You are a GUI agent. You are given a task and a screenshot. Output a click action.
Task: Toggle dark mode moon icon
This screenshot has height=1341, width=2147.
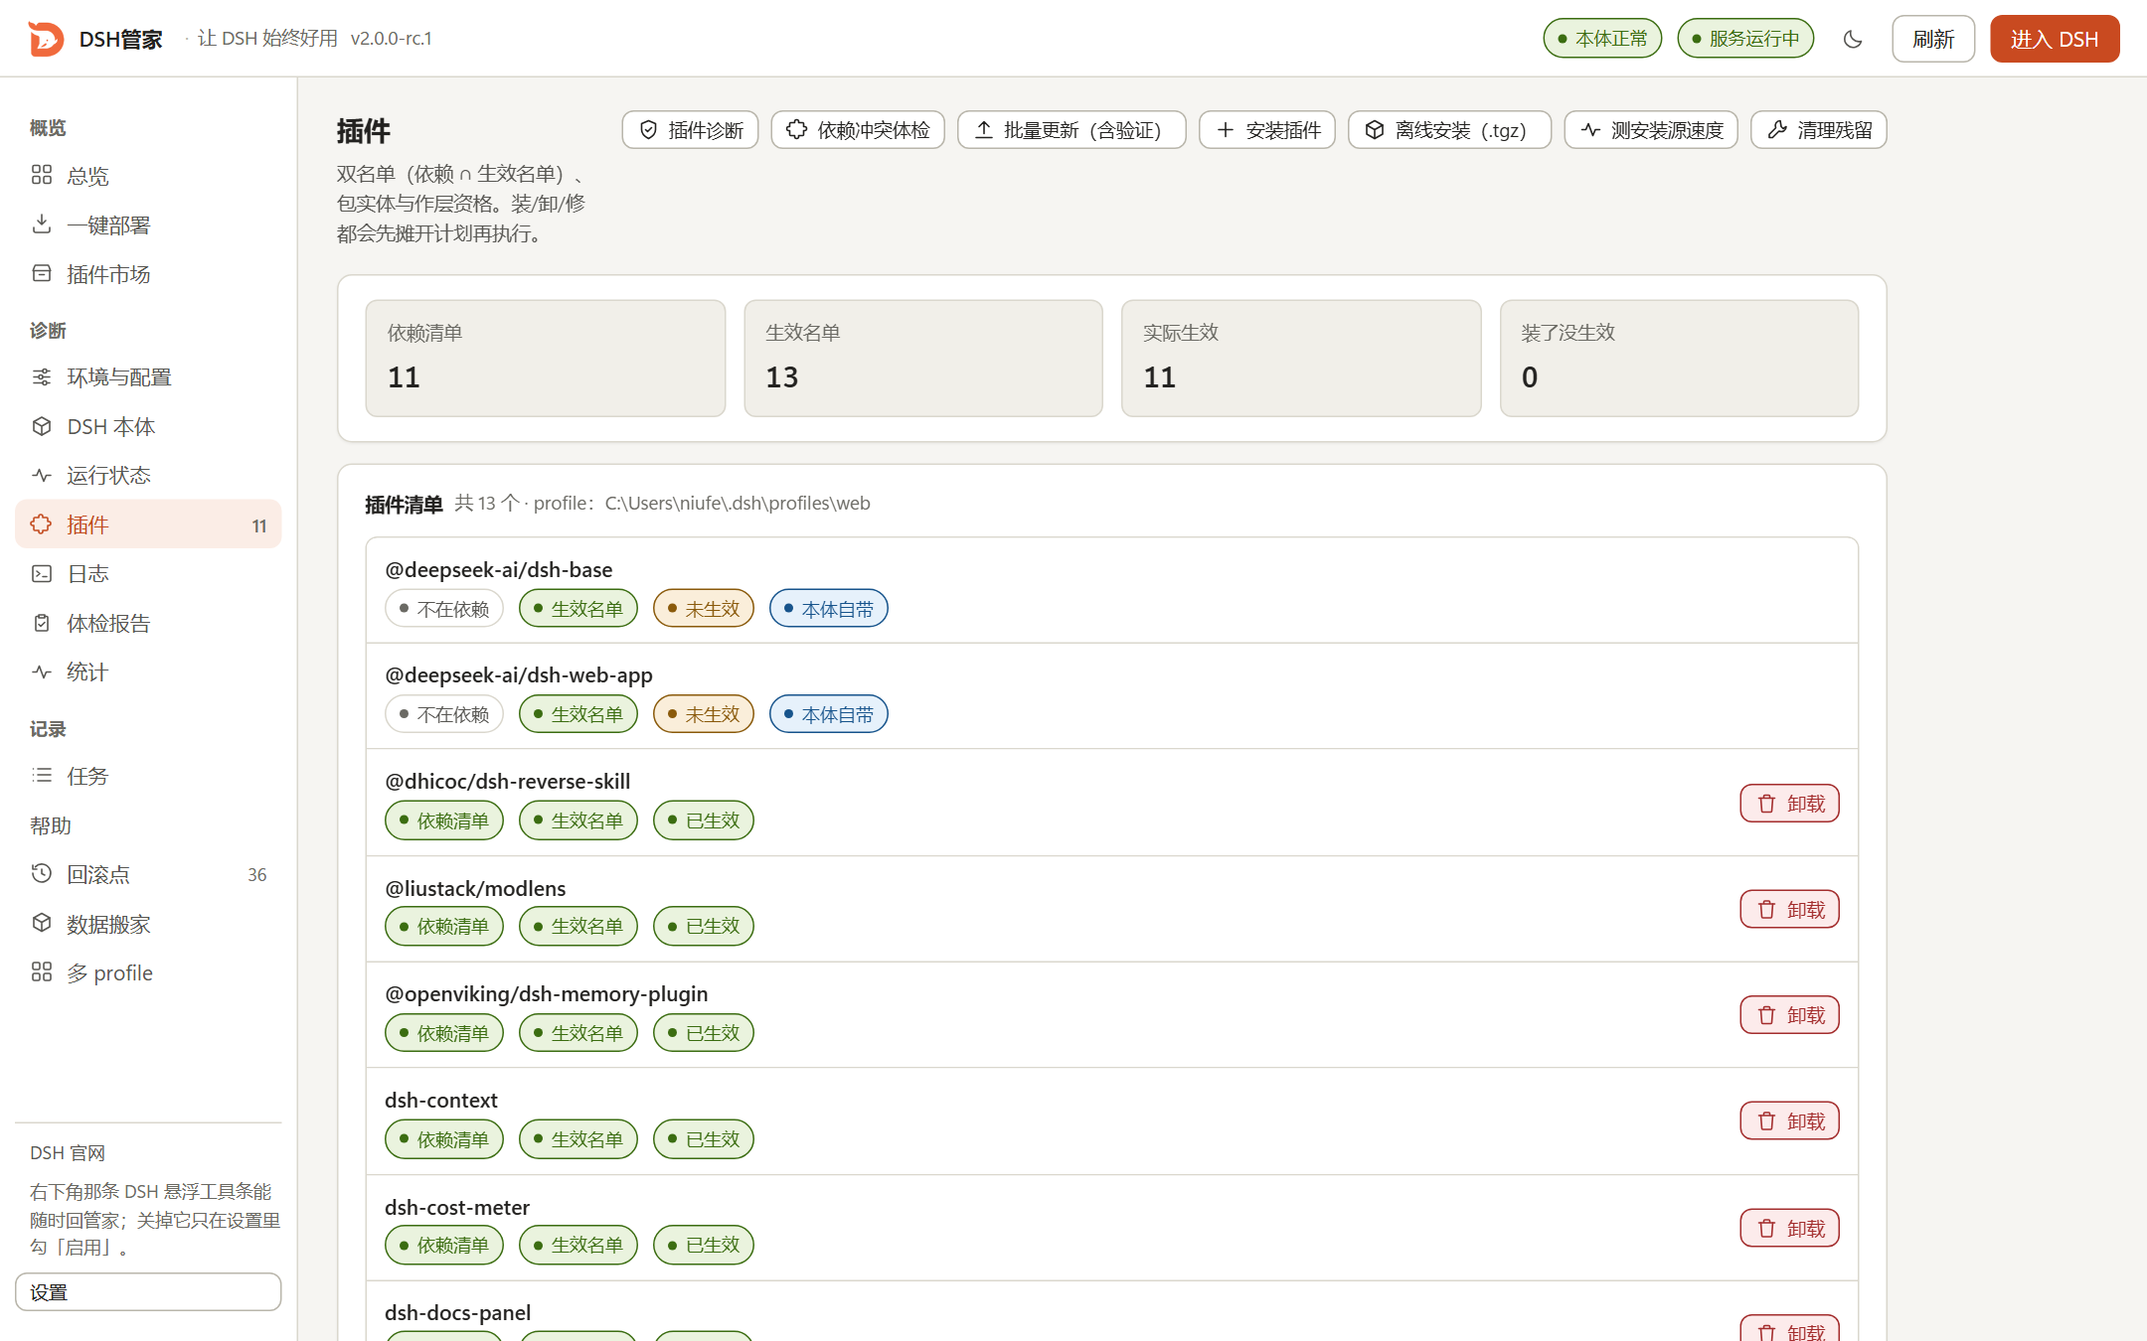pos(1852,39)
